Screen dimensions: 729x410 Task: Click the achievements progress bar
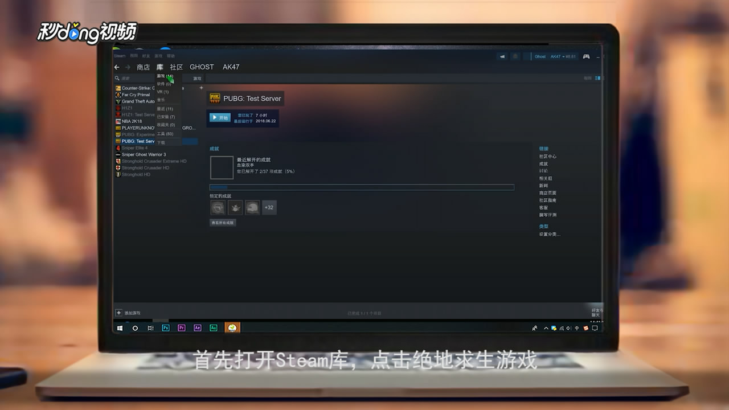pos(362,187)
